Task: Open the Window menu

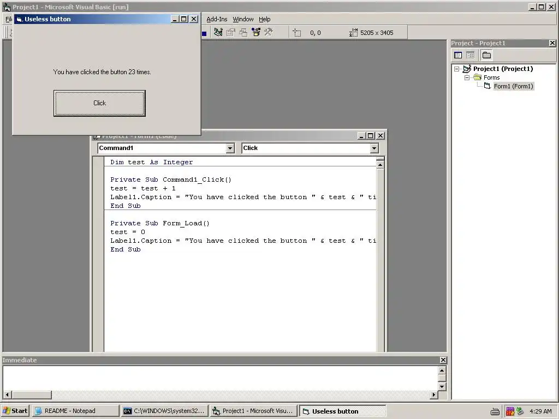Action: click(x=243, y=19)
